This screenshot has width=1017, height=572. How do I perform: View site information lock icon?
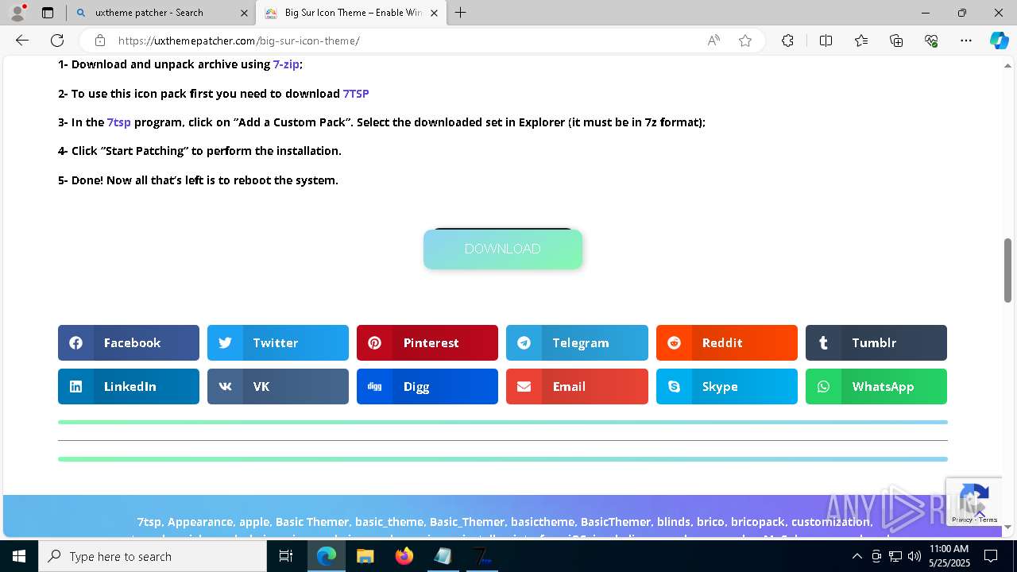pyautogui.click(x=100, y=41)
